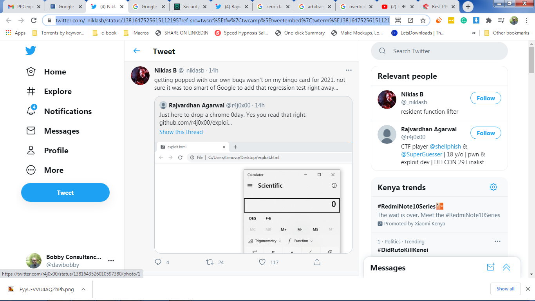Click yellow extension icon in toolbar

click(x=451, y=20)
